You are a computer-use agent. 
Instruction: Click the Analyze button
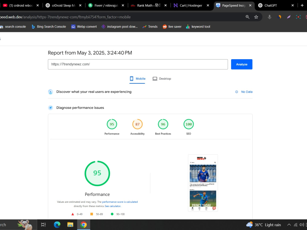(x=242, y=64)
